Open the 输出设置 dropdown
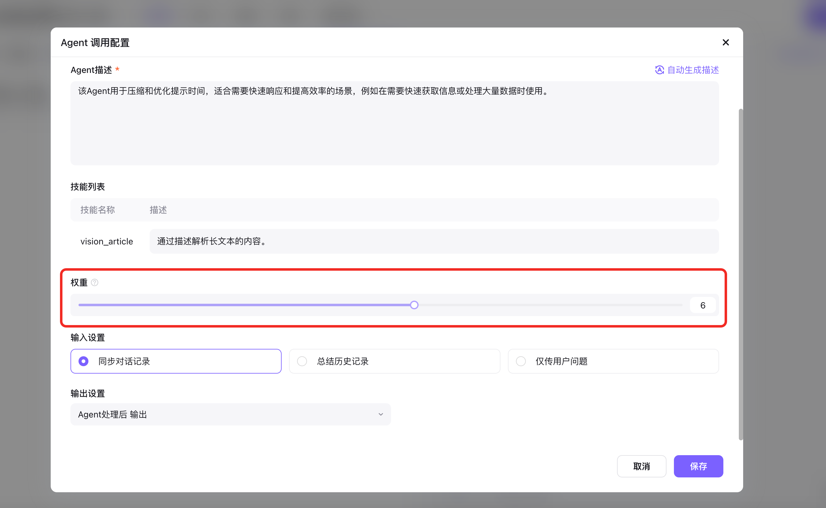Image resolution: width=826 pixels, height=508 pixels. click(231, 414)
